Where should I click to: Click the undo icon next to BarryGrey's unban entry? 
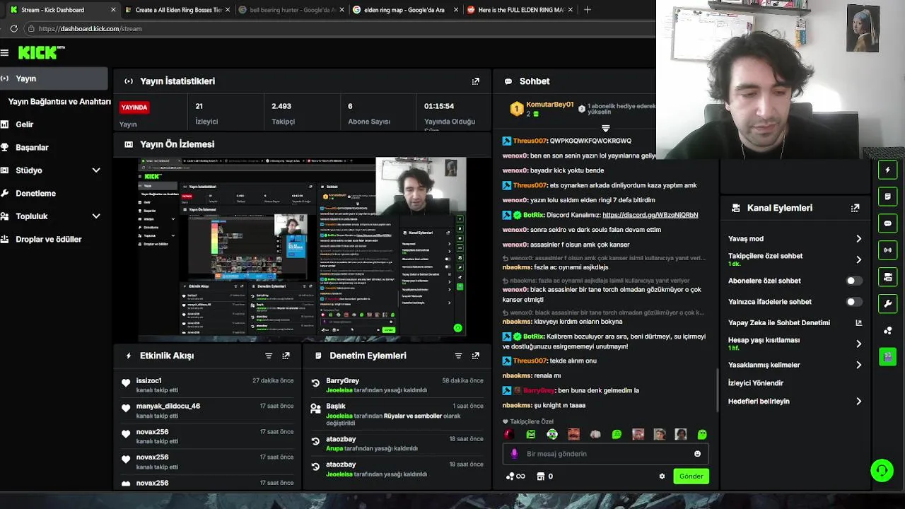coord(315,383)
